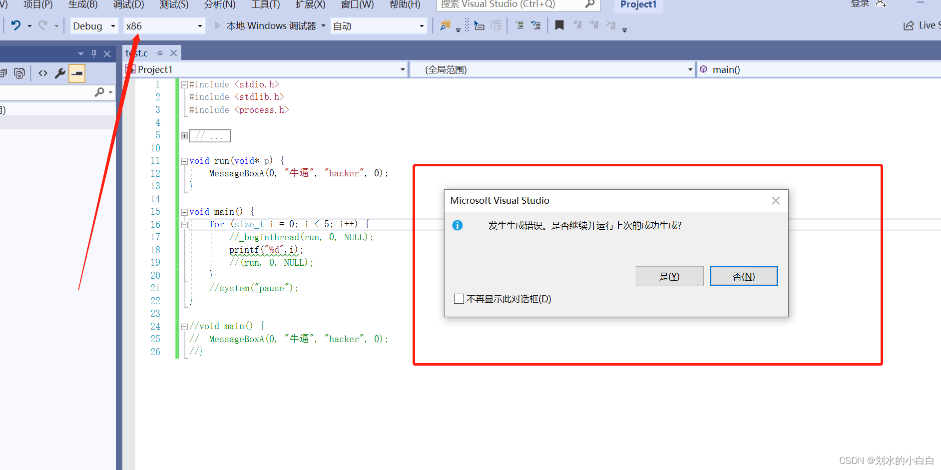Image resolution: width=941 pixels, height=470 pixels.
Task: Click the Live Share icon
Action: (909, 25)
